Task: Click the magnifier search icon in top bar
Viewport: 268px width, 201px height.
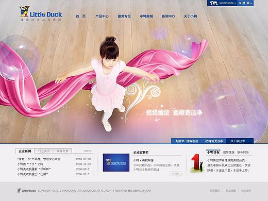Action: point(240,3)
